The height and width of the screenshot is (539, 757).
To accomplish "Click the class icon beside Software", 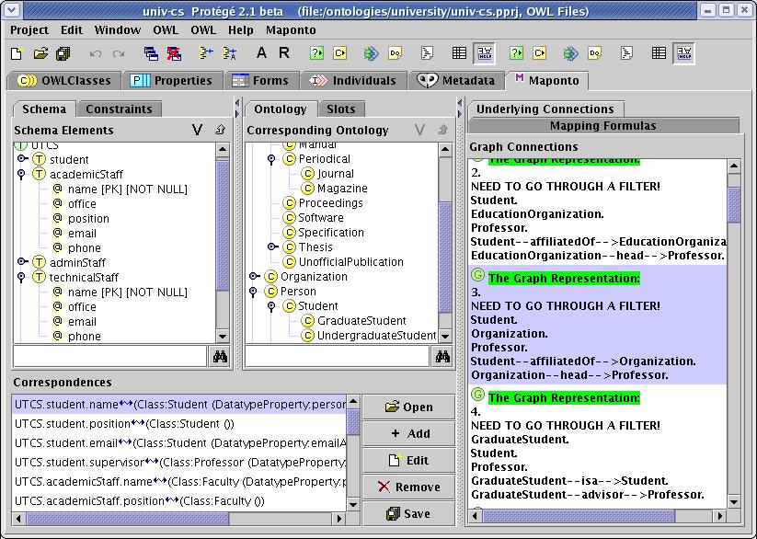I will point(289,218).
